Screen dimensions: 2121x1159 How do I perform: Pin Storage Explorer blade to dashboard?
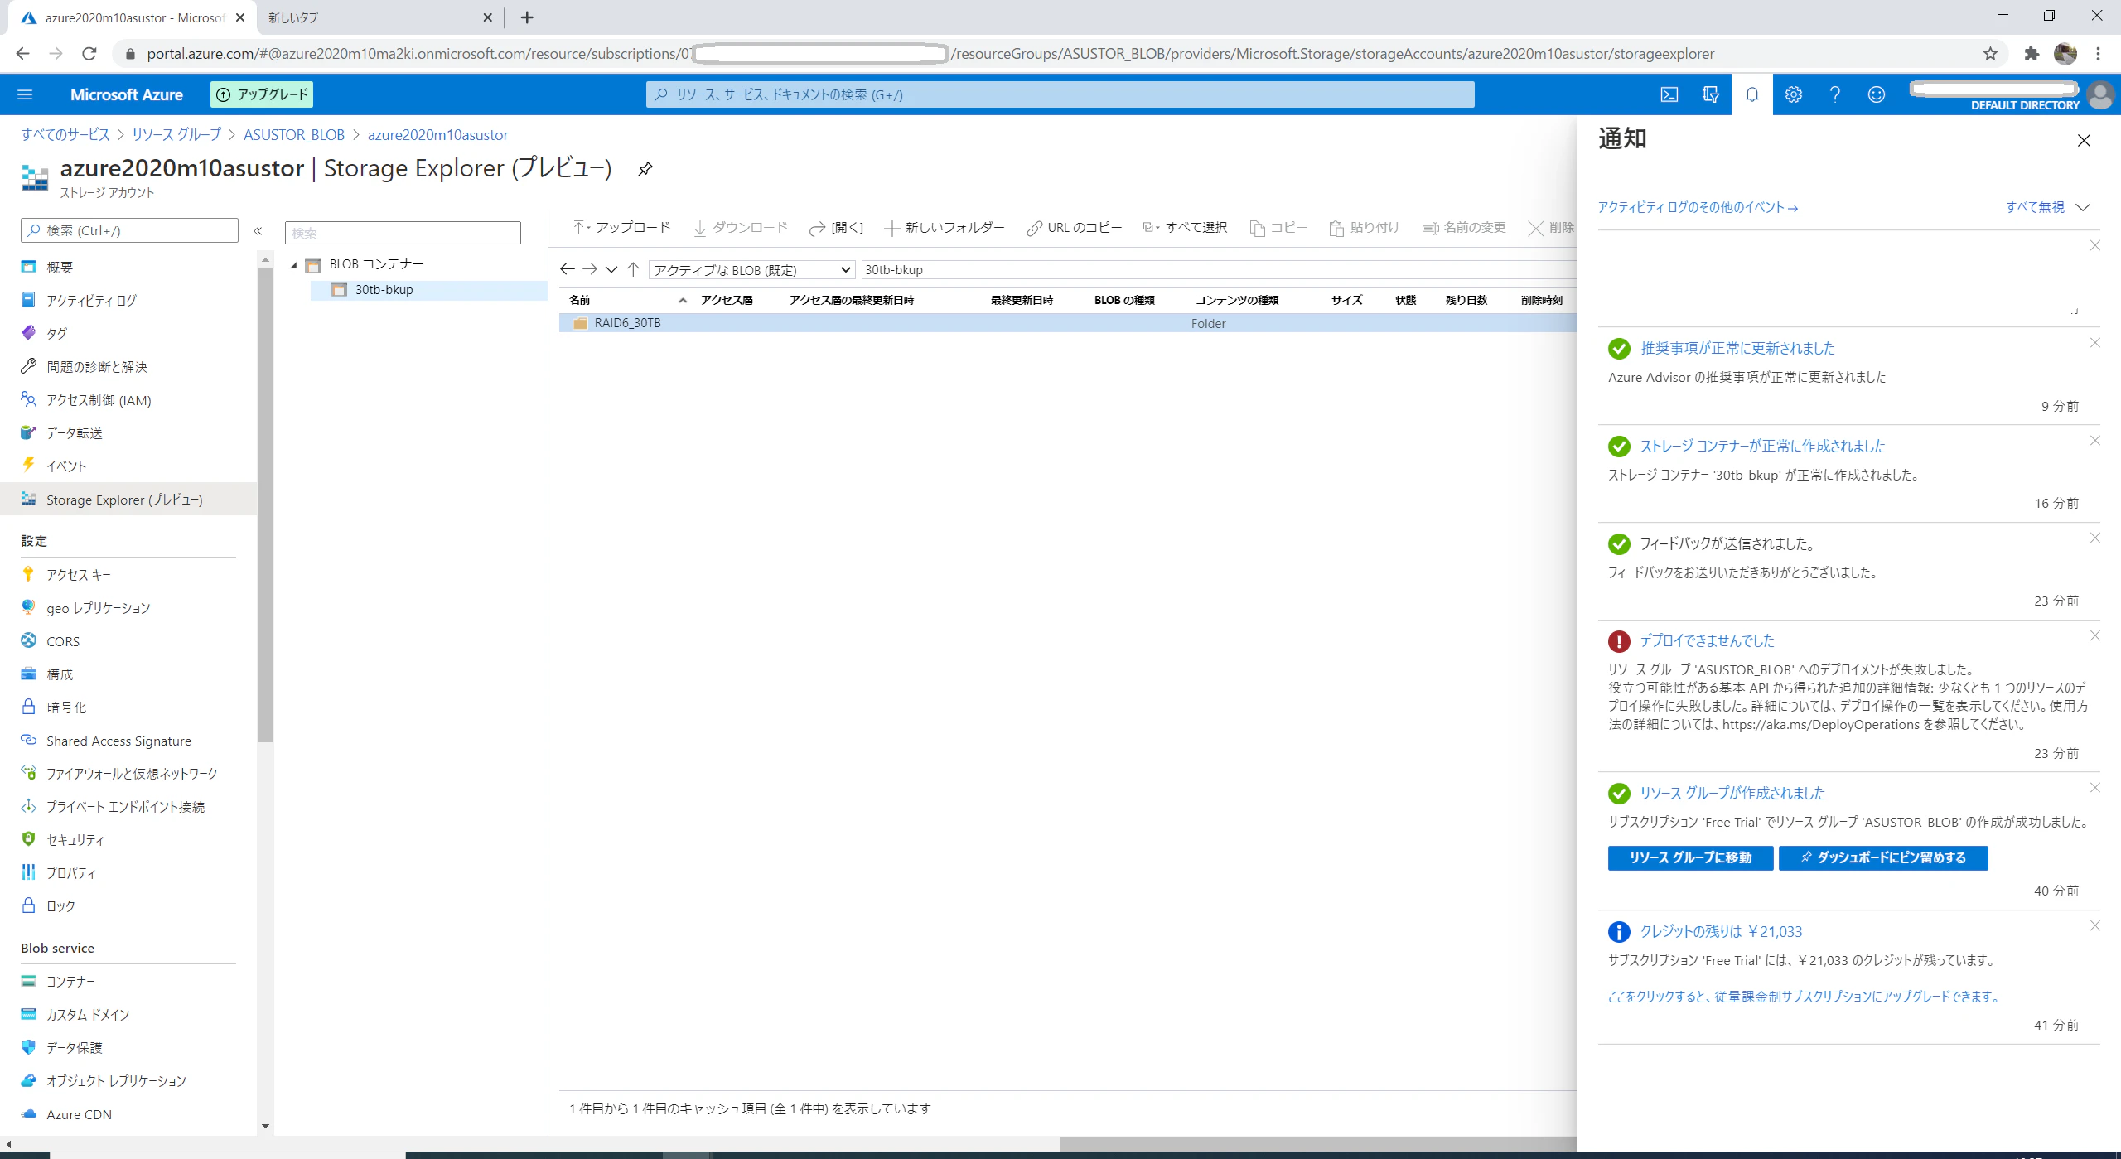[x=645, y=169]
